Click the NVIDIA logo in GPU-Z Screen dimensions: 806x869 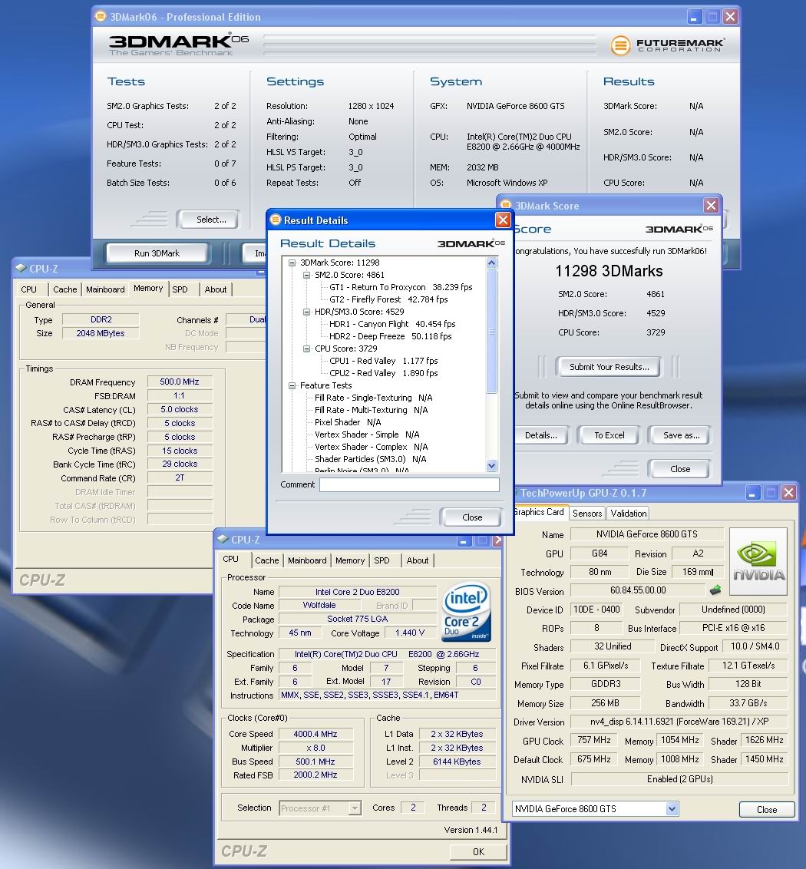[758, 561]
